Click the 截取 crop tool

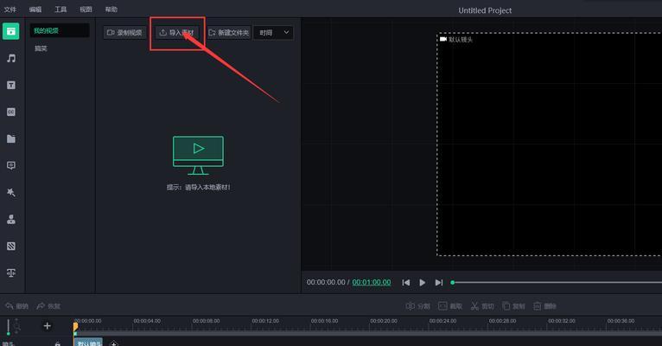click(450, 306)
